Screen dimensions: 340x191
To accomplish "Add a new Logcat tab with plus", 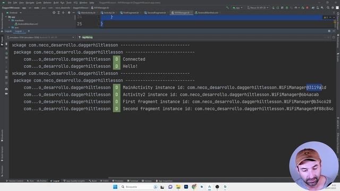I will (29, 31).
